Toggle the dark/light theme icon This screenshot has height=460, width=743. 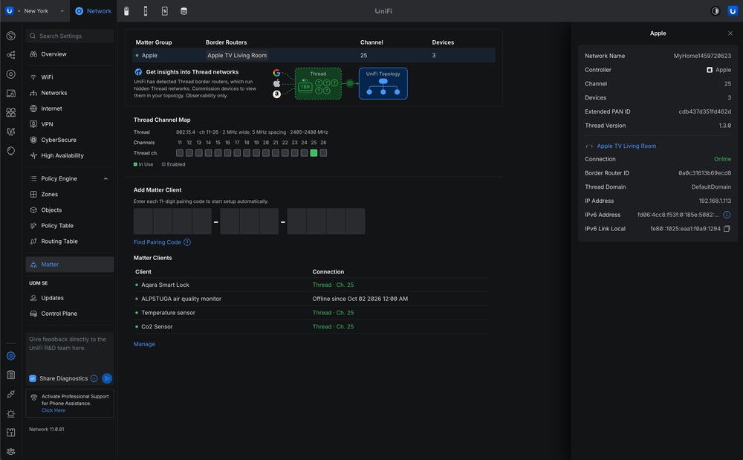pos(715,11)
